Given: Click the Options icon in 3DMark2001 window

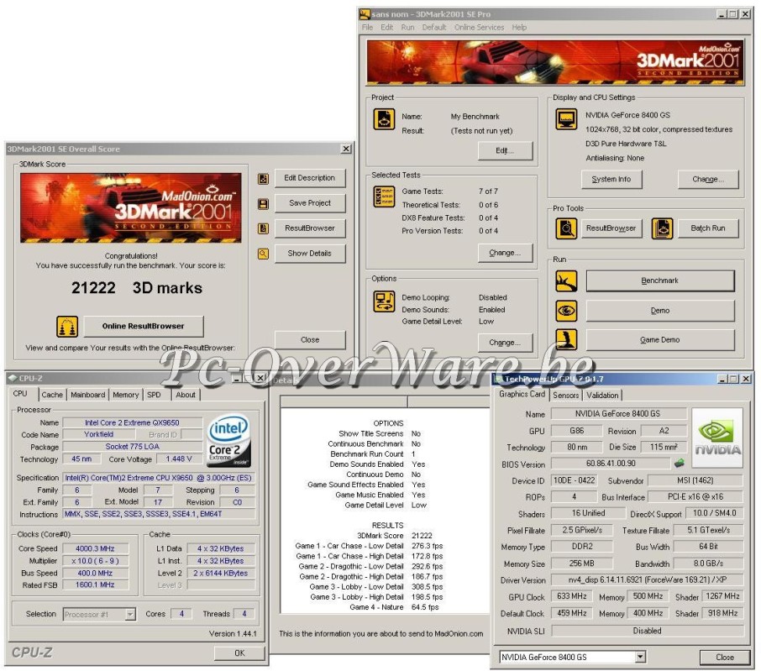Looking at the screenshot, I should [384, 301].
